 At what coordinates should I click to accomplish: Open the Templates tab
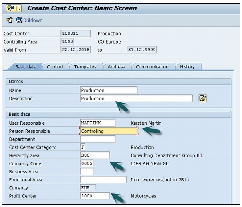(x=85, y=67)
